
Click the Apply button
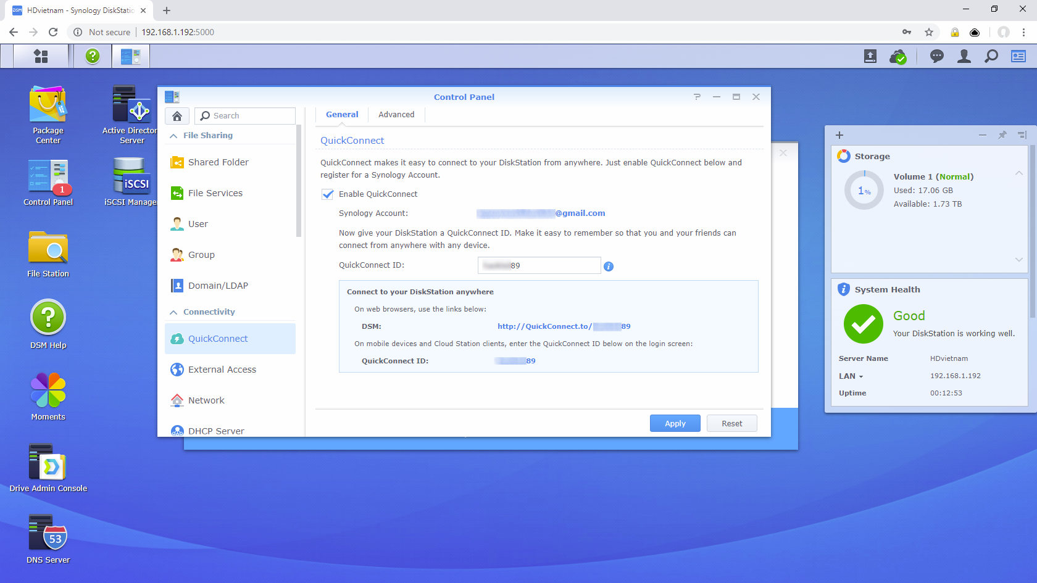(675, 423)
